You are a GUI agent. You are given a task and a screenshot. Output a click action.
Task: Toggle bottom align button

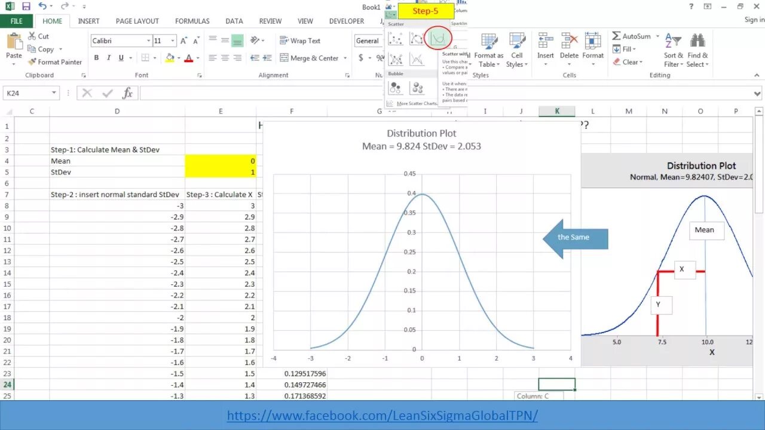[237, 41]
